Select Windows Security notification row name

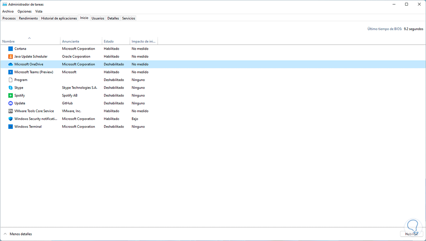pos(36,119)
